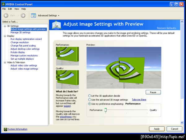Click the Restore Defaults link
The height and width of the screenshot is (140, 186).
click(x=166, y=28)
